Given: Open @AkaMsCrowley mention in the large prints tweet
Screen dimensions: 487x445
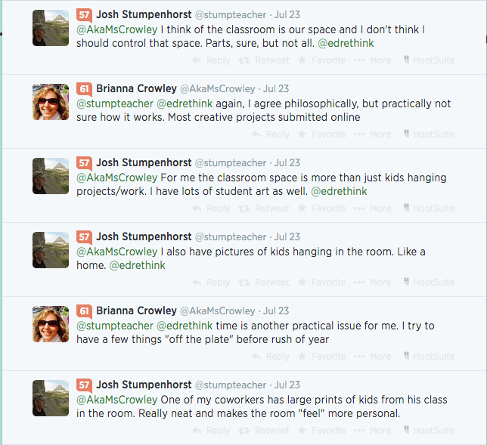Looking at the screenshot, I should pos(116,399).
